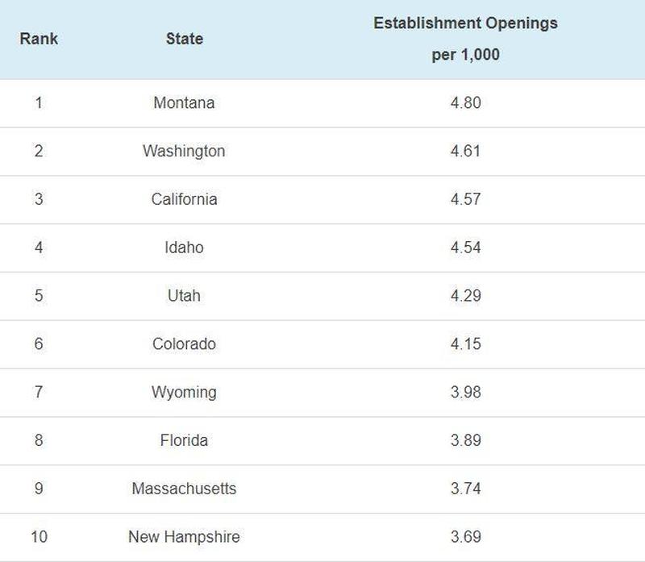
Task: Select the Florida state cell
Action: (184, 440)
